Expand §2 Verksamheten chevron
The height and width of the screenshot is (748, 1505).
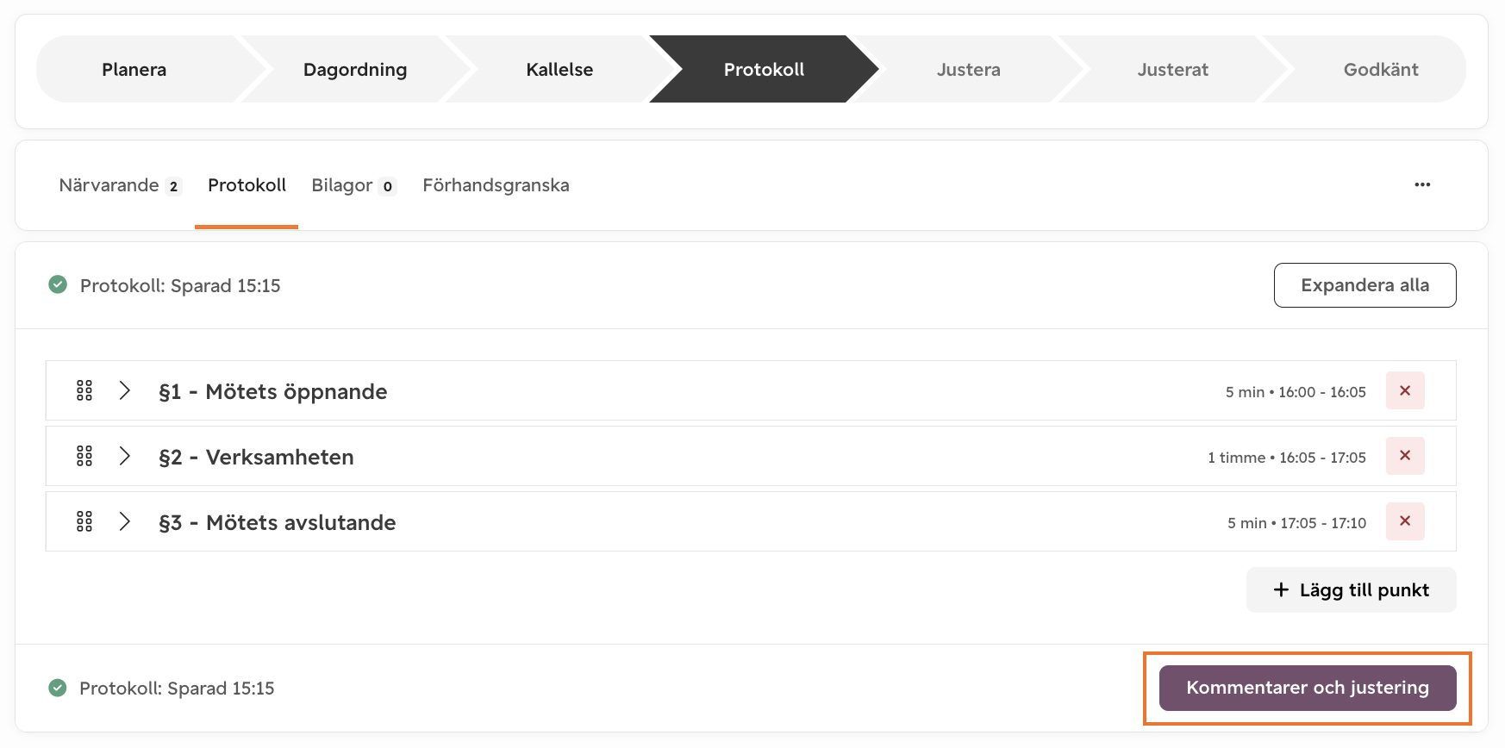[125, 456]
